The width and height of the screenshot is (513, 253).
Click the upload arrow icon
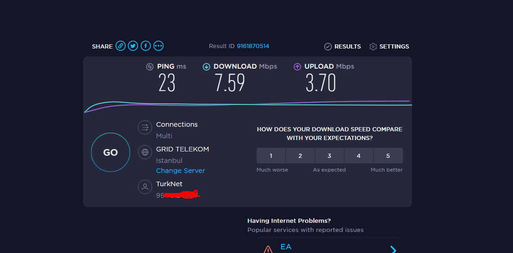(297, 67)
